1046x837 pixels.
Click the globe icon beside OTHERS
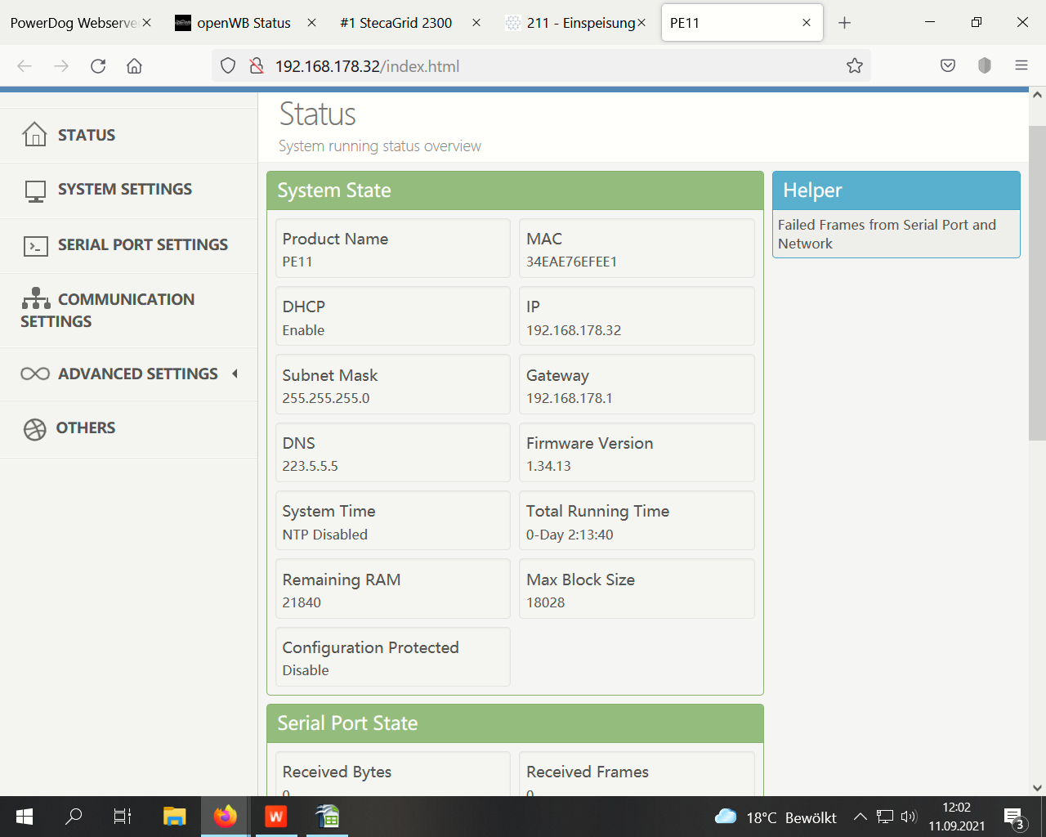pos(35,428)
